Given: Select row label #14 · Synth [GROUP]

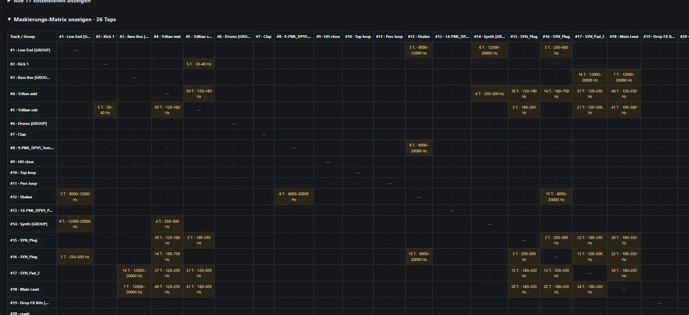Looking at the screenshot, I should (32, 224).
